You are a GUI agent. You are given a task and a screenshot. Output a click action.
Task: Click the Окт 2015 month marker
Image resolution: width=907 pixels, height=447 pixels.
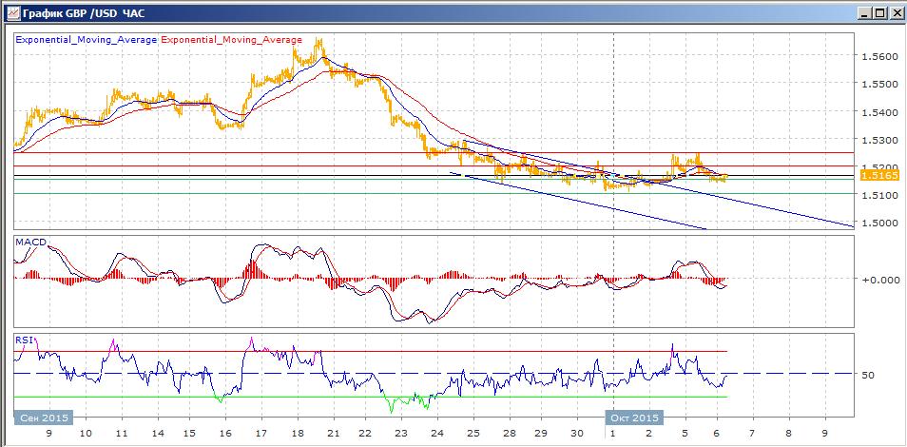coord(634,418)
